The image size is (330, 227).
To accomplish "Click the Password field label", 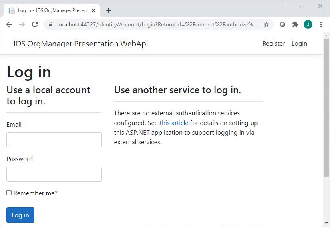I will [x=20, y=159].
